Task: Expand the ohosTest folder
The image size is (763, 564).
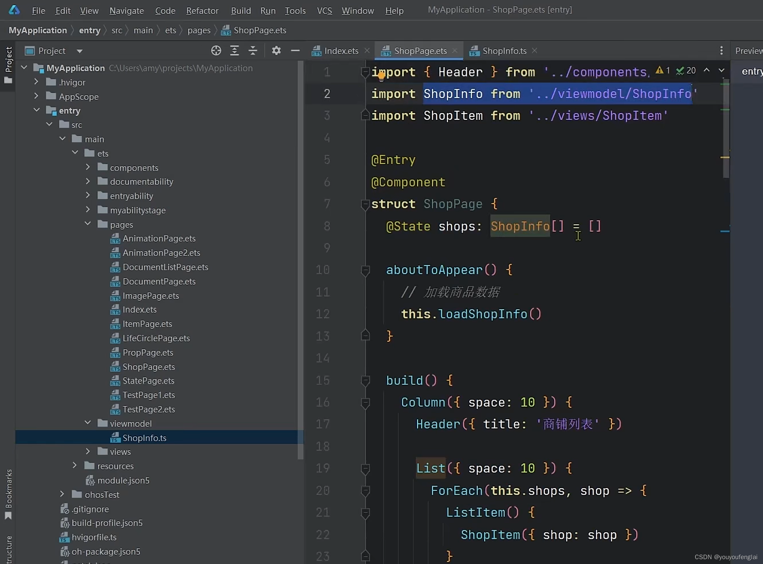Action: pos(62,494)
